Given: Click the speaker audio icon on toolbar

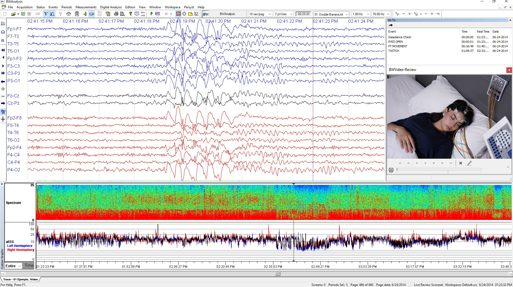Looking at the screenshot, I should point(85,14).
